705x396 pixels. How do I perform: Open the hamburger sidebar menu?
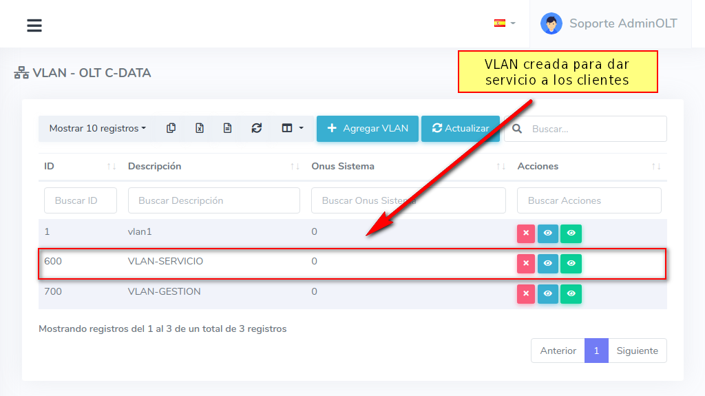34,25
